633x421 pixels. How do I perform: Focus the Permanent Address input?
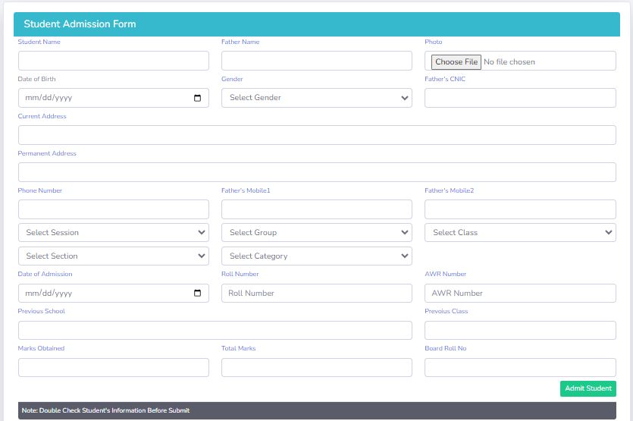(x=316, y=172)
